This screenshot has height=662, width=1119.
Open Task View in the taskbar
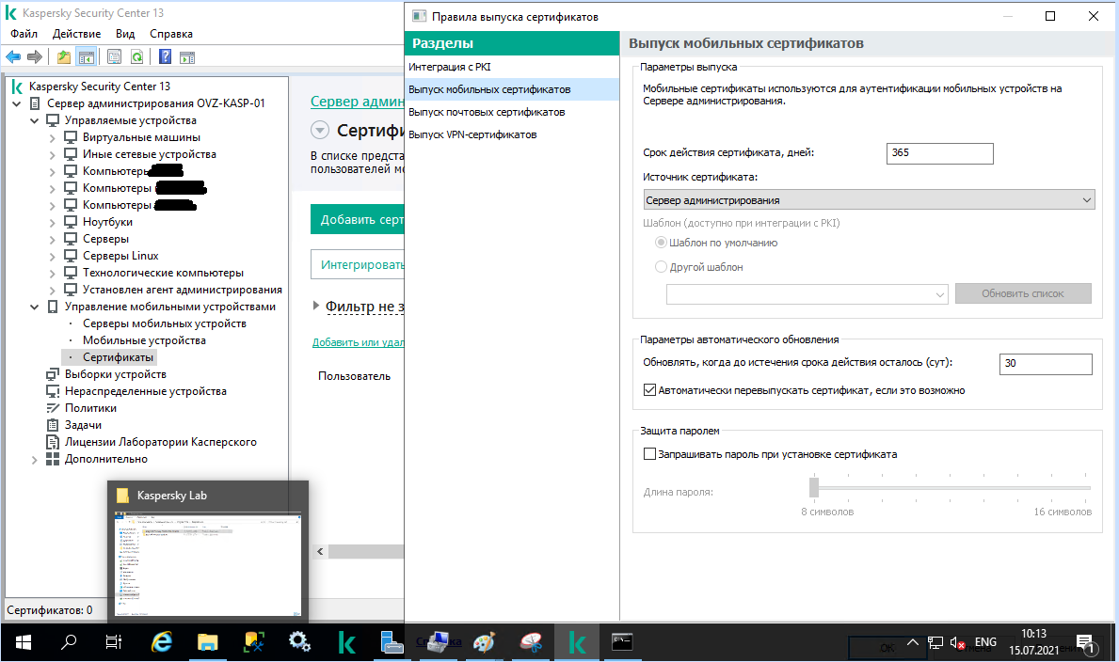[114, 643]
